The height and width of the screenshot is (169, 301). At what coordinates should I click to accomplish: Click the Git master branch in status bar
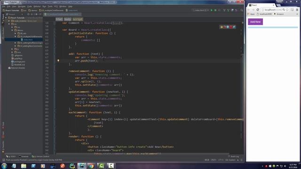[x=230, y=160]
